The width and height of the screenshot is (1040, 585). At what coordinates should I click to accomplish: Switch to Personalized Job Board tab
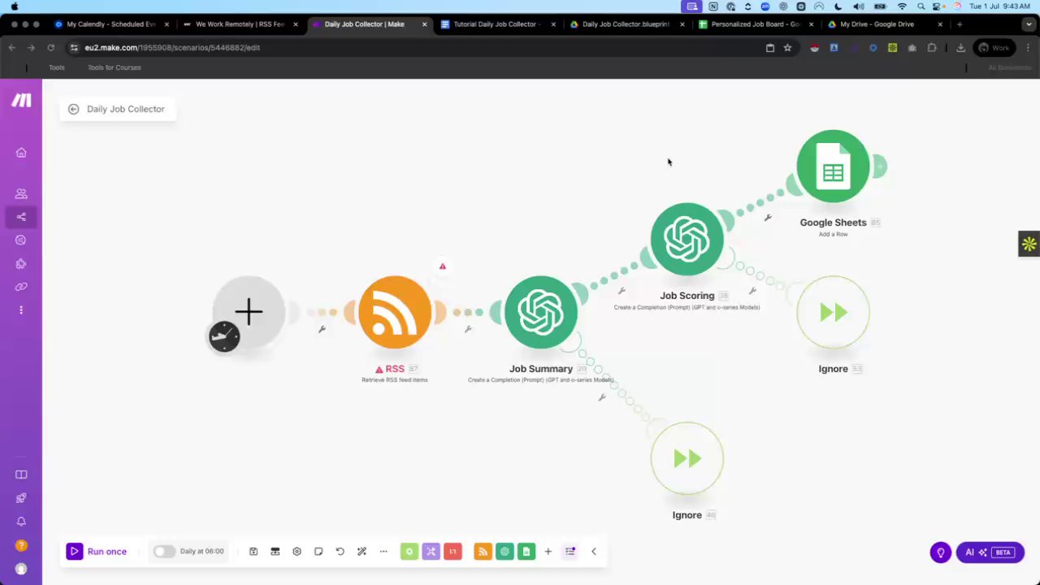click(756, 24)
